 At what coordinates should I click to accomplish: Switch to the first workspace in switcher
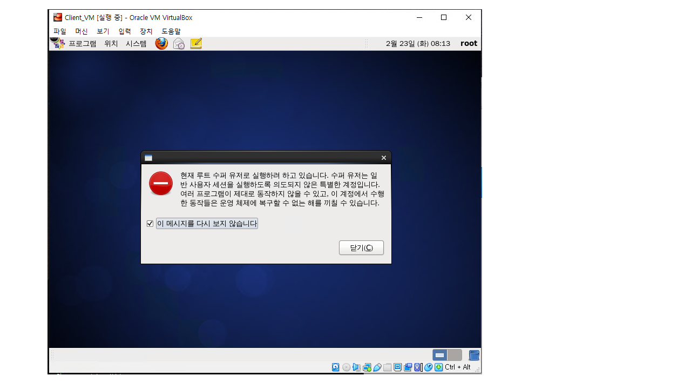coord(440,355)
